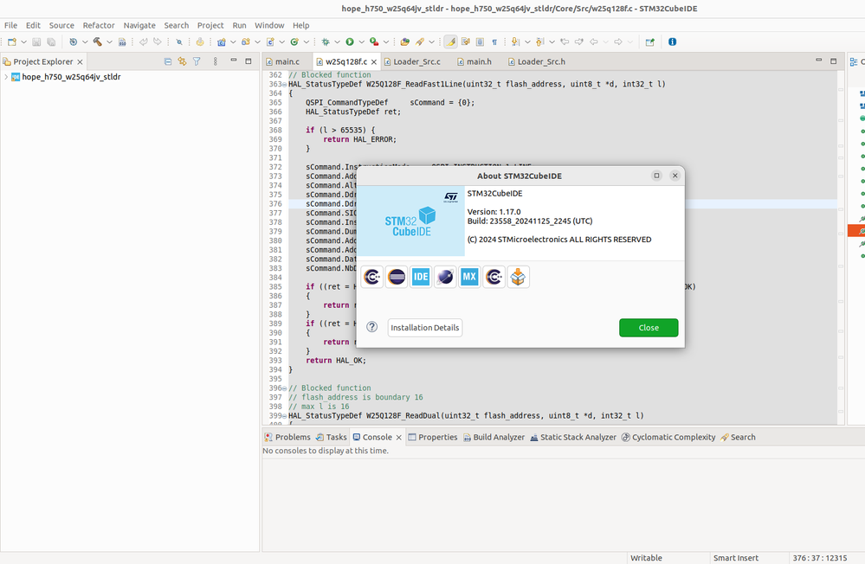Click the New C/C++ project icon
This screenshot has width=865, height=564.
point(222,42)
